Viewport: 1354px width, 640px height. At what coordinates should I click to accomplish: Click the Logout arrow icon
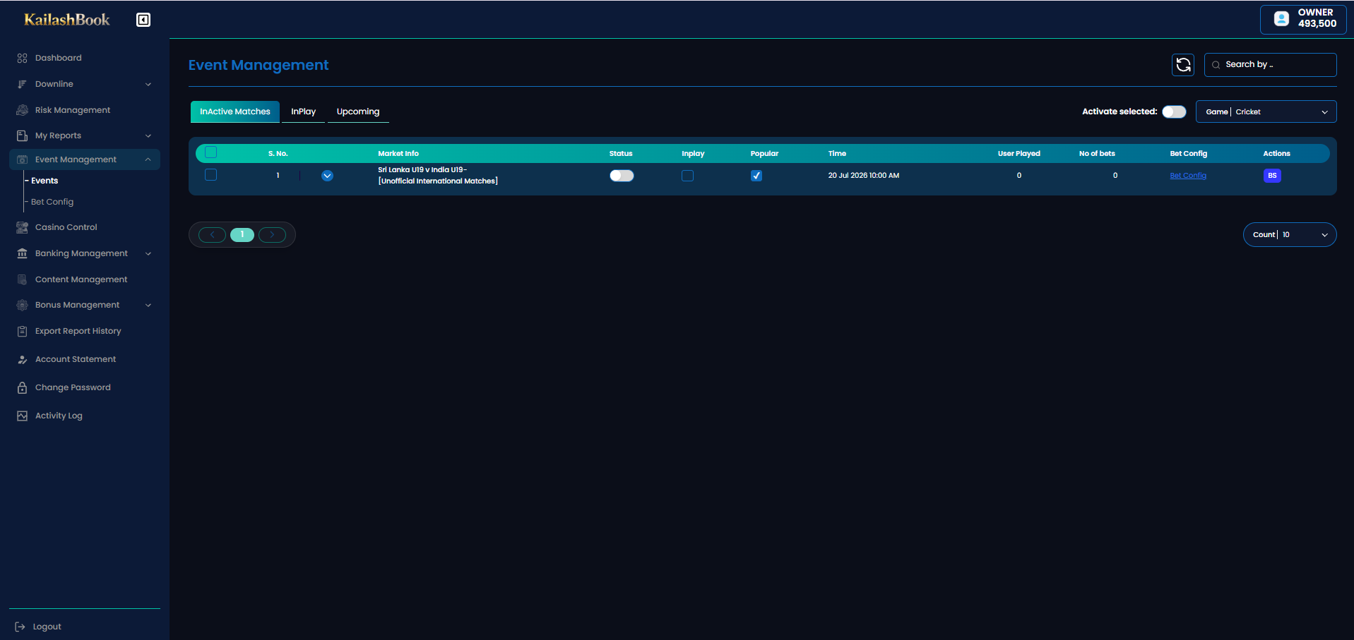(x=20, y=627)
